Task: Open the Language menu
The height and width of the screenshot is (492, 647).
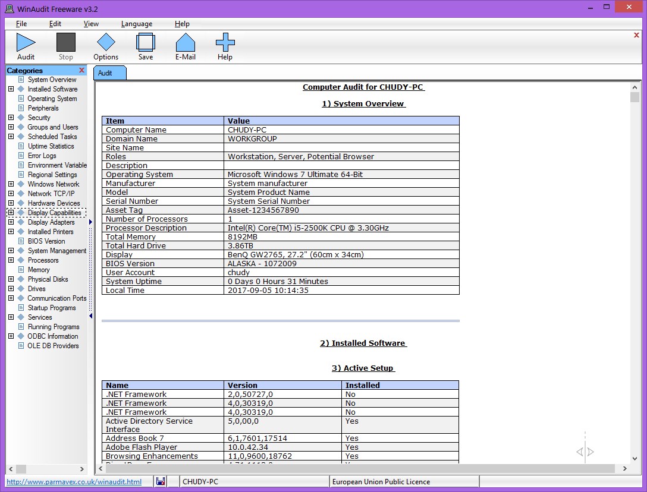Action: tap(136, 24)
